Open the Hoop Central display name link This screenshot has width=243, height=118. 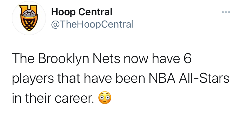coord(82,12)
